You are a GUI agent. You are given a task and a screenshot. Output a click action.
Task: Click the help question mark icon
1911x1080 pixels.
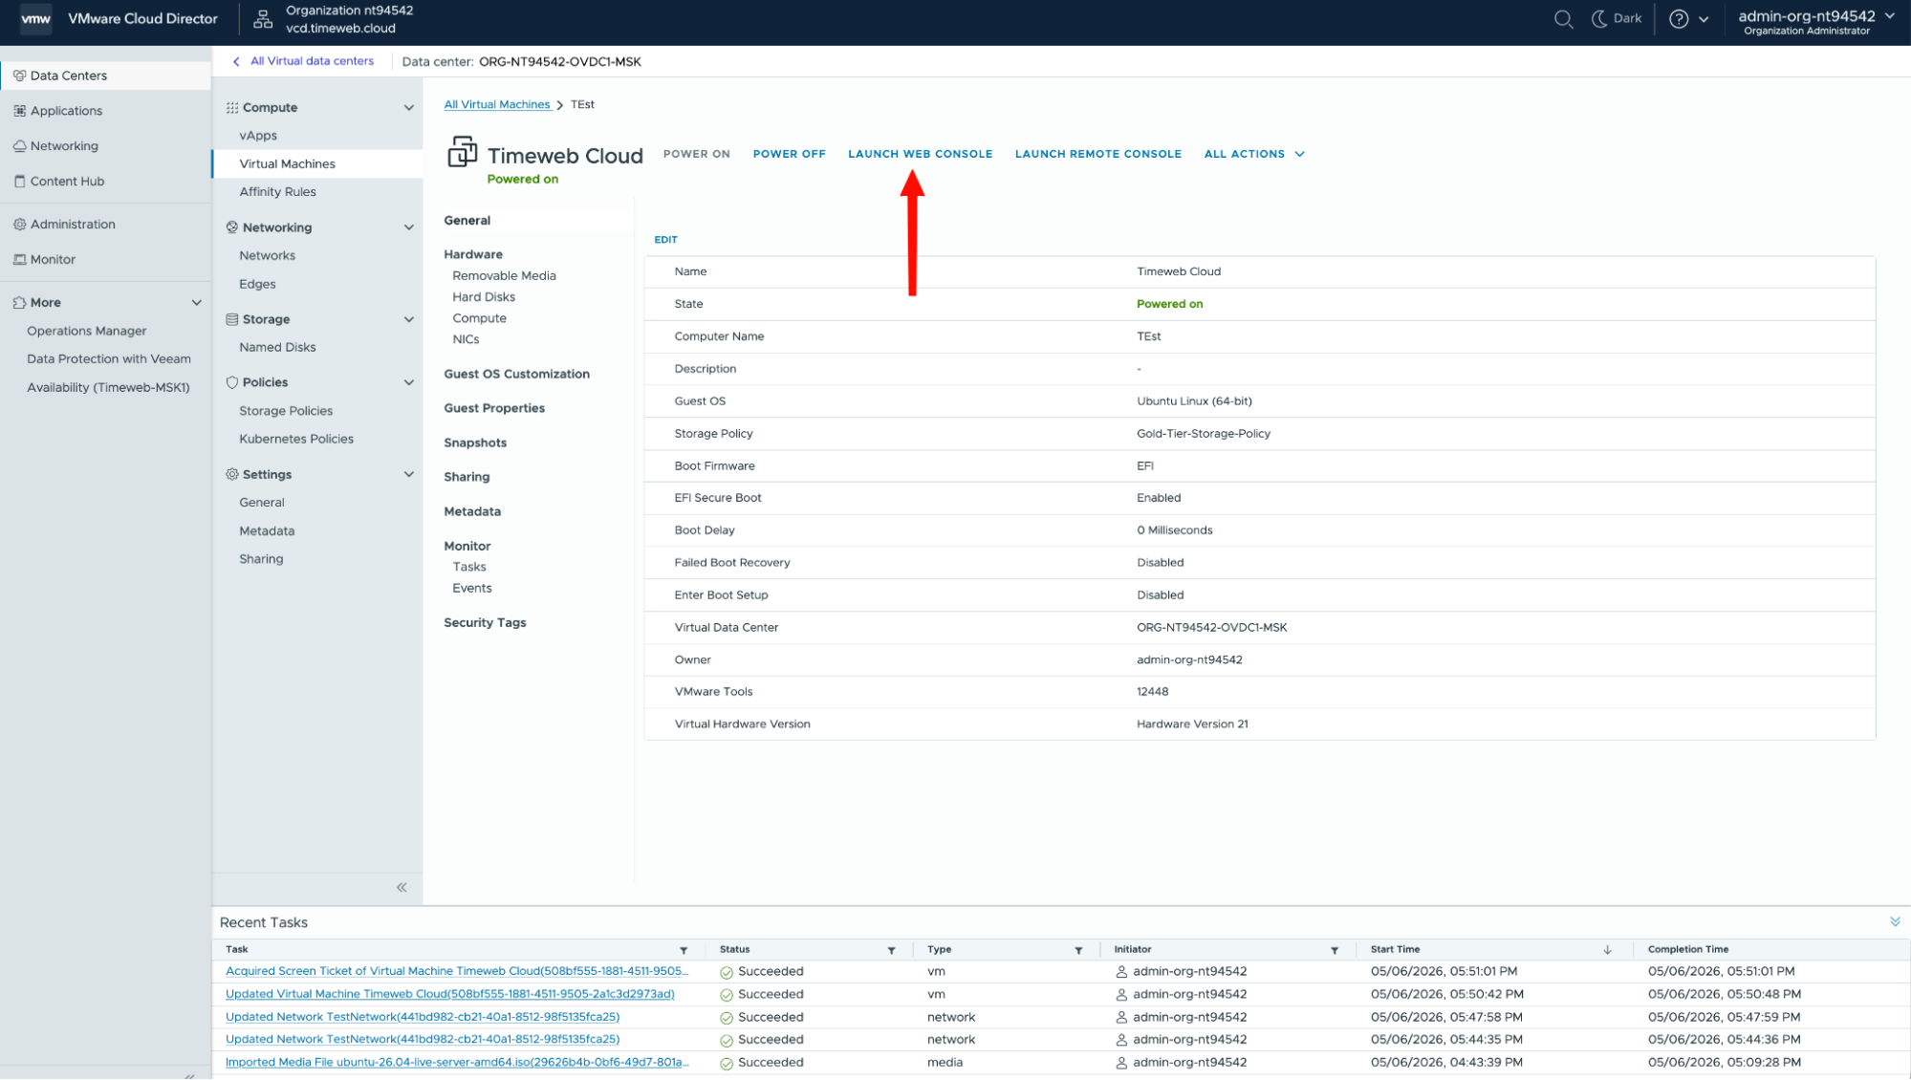click(x=1678, y=19)
